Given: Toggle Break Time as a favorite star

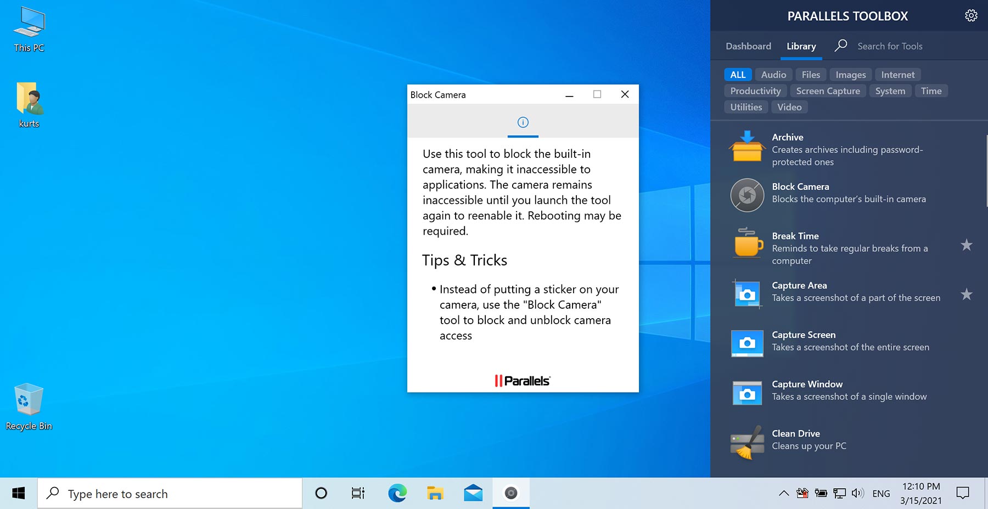Looking at the screenshot, I should 967,245.
